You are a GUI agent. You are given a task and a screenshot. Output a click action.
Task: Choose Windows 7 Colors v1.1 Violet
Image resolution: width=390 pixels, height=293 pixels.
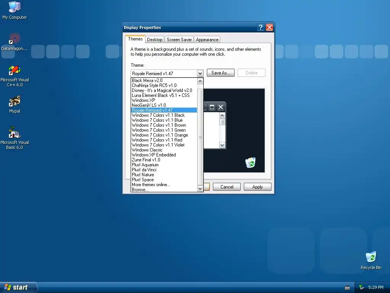click(x=164, y=145)
